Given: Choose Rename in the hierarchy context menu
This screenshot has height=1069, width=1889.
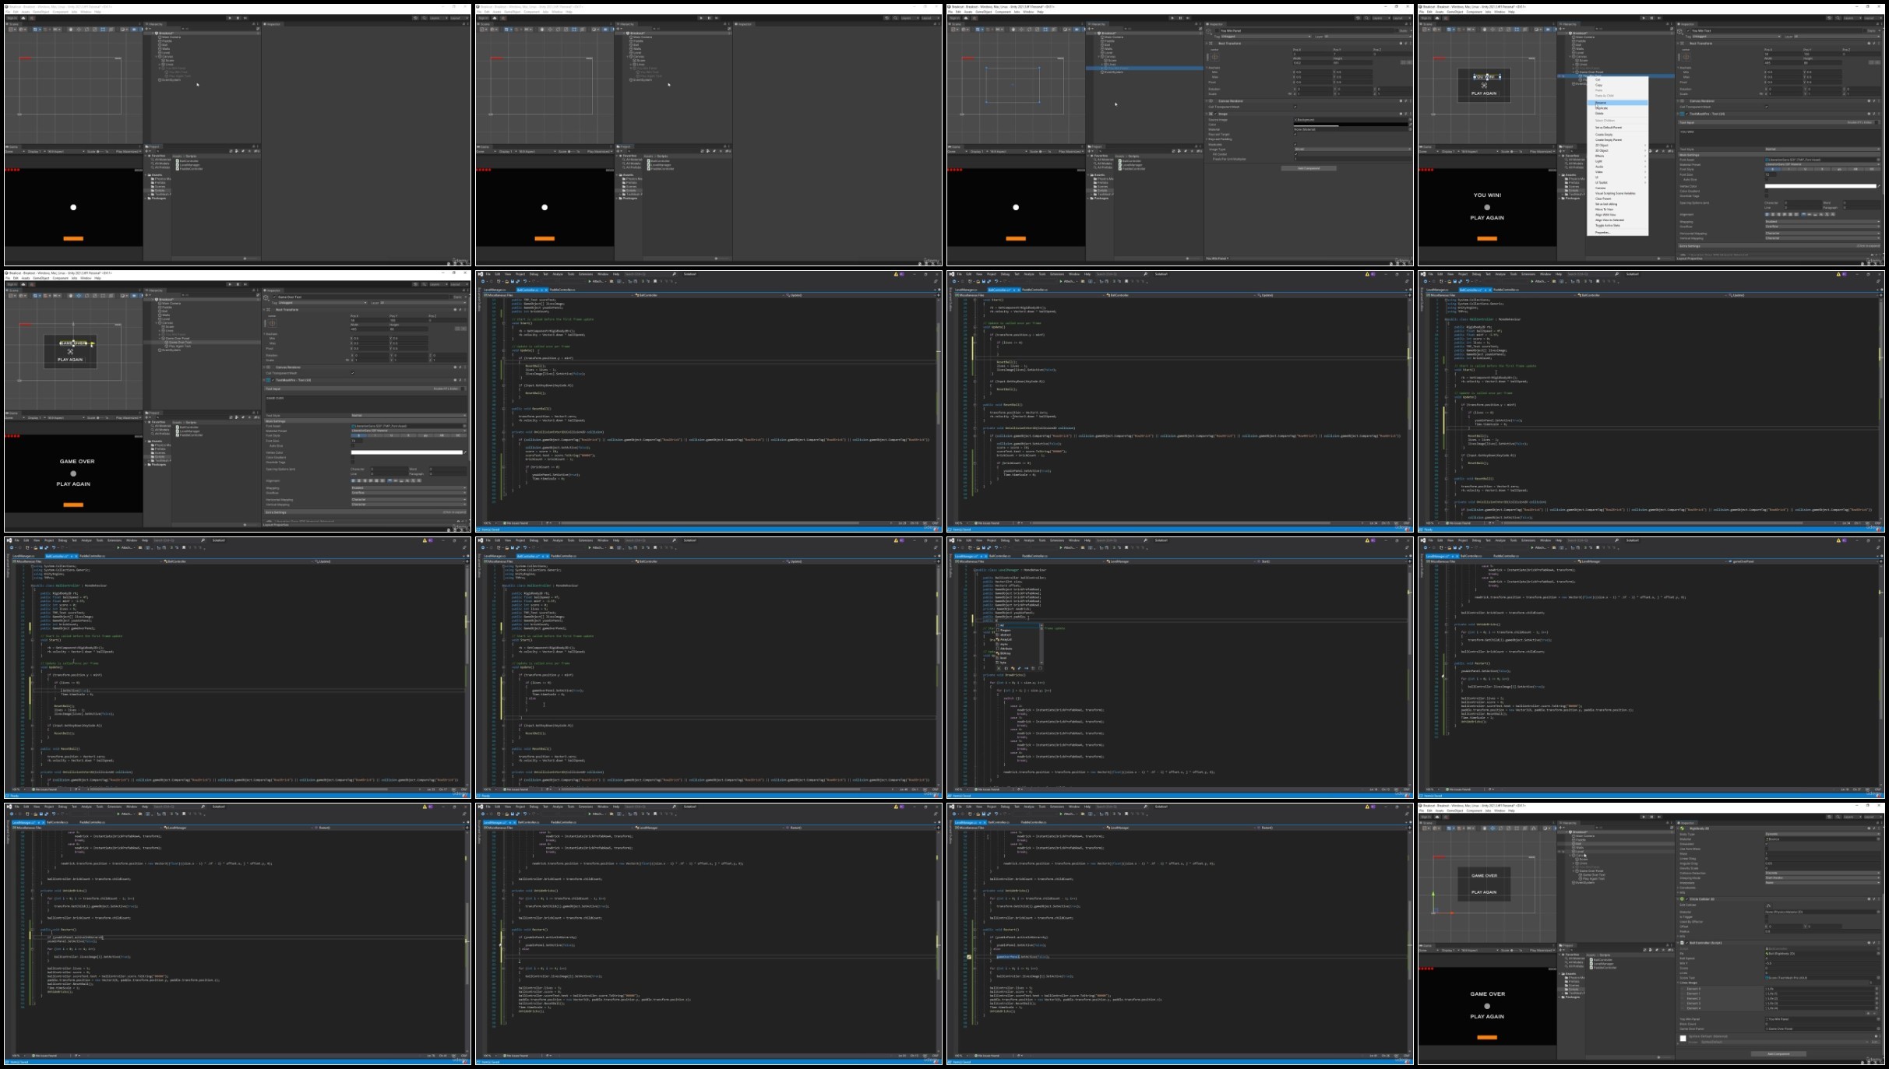Looking at the screenshot, I should point(1617,103).
